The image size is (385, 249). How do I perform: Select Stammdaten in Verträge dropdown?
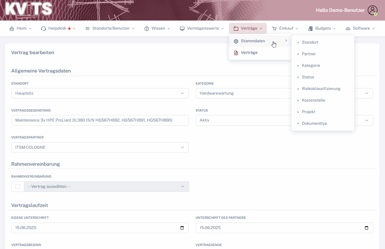(x=260, y=41)
